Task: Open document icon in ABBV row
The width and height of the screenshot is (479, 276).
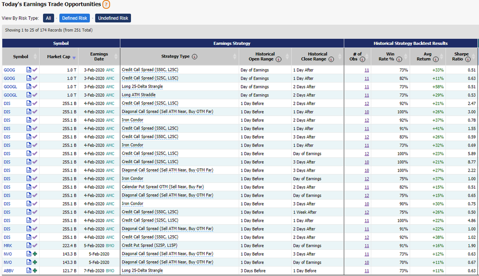Action: tap(29, 271)
